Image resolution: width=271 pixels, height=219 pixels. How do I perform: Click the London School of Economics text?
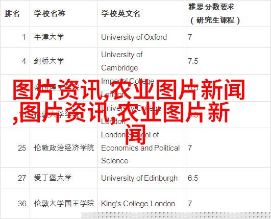tap(140, 148)
